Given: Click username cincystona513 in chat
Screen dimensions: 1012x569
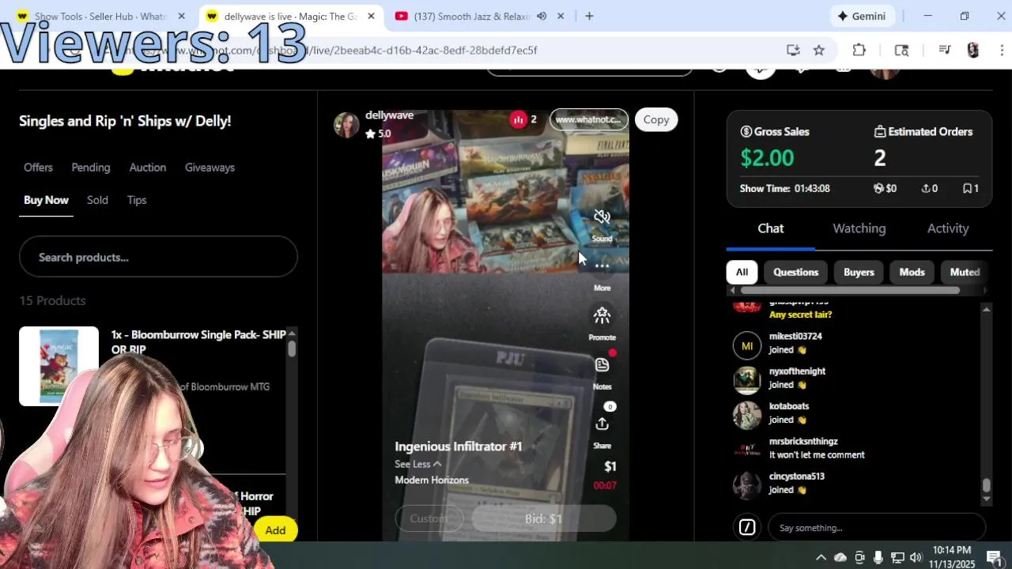Looking at the screenshot, I should pyautogui.click(x=797, y=477).
